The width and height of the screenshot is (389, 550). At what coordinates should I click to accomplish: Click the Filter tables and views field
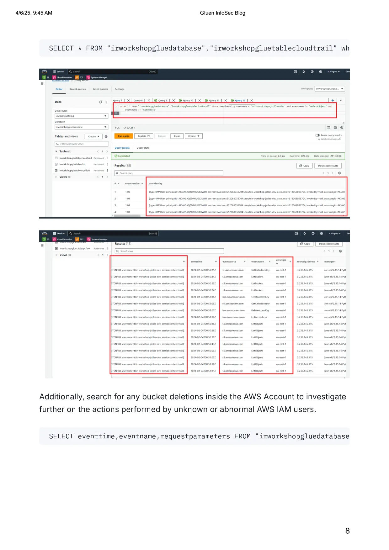tap(82, 144)
